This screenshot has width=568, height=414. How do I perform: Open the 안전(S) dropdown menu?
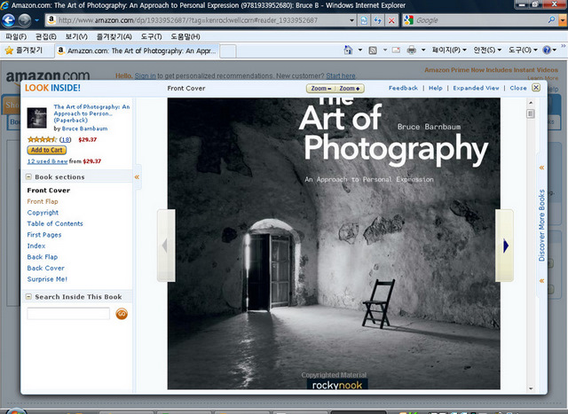tap(487, 50)
